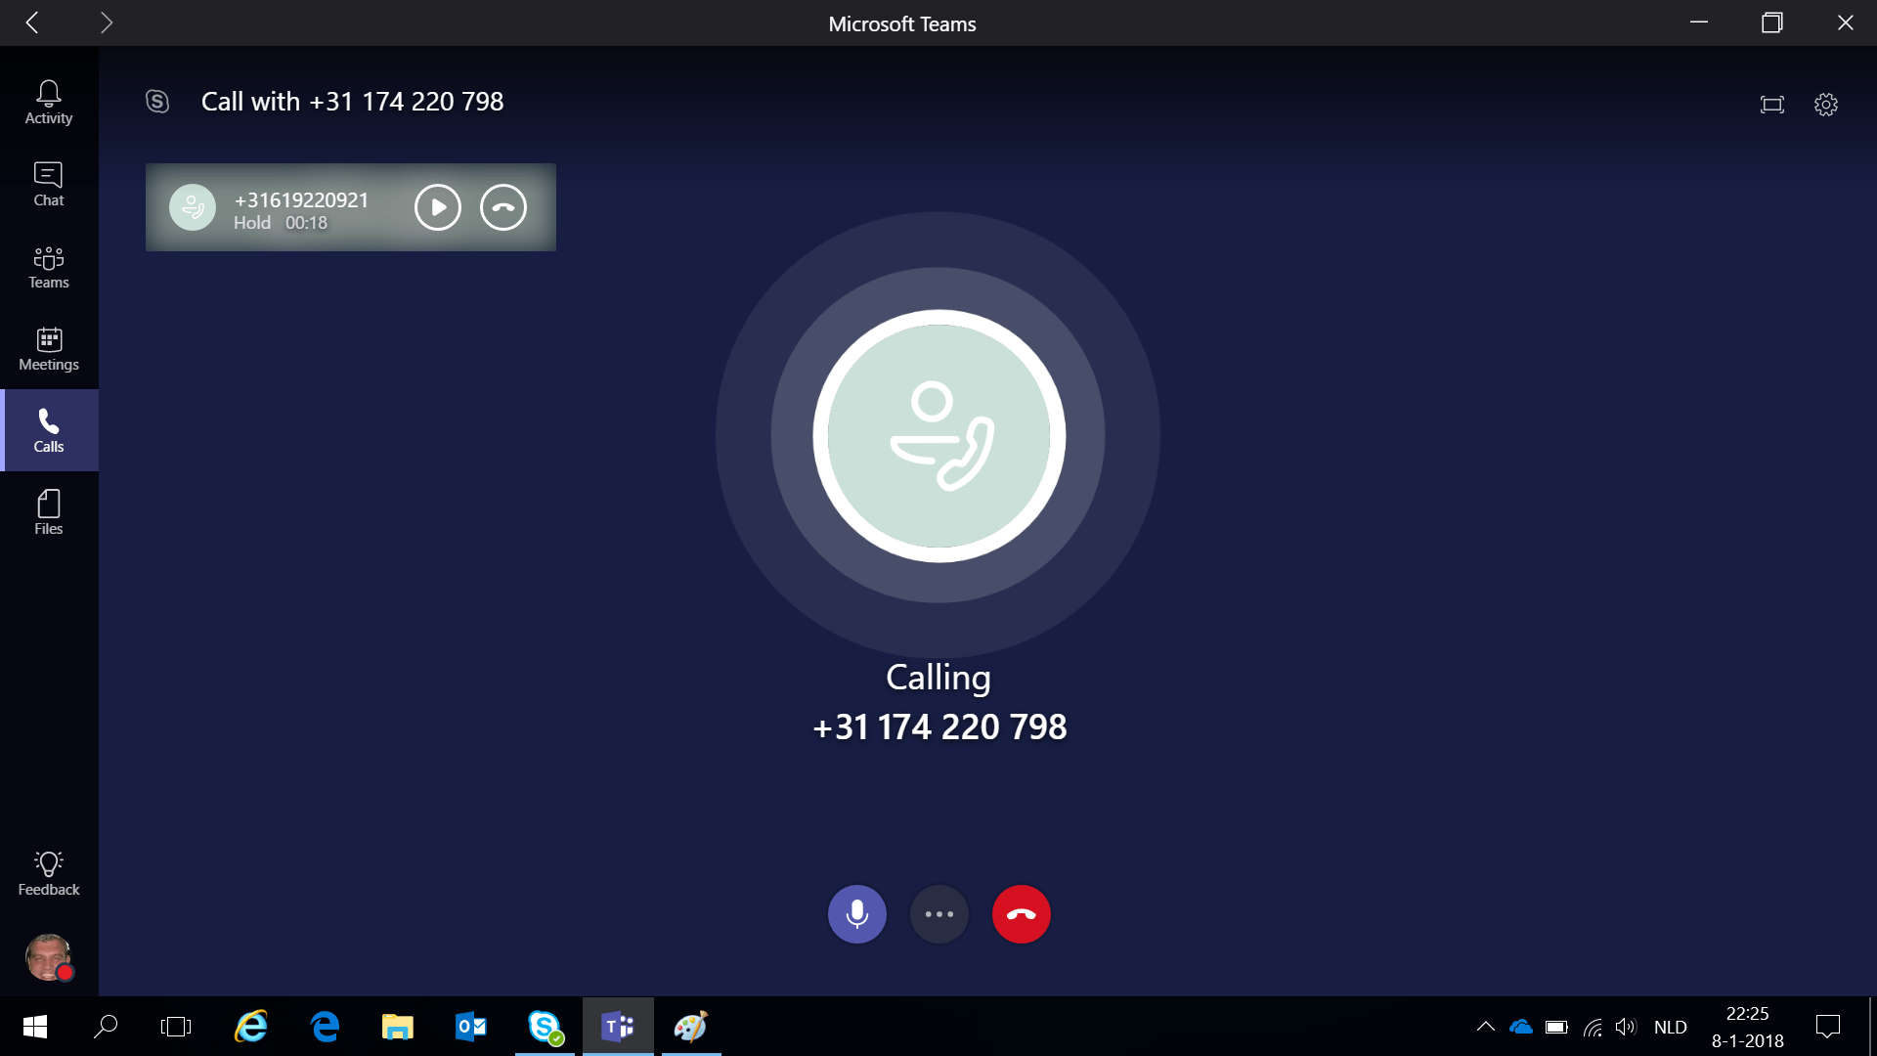The image size is (1877, 1056).
Task: Resume the held call +31619220921
Action: (x=438, y=207)
